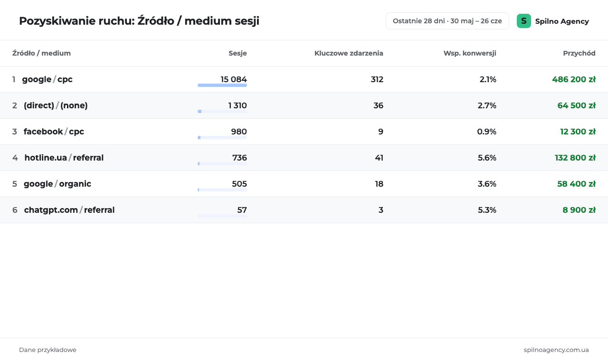The width and height of the screenshot is (608, 361).
Task: Click the key events value 41
Action: coord(379,158)
